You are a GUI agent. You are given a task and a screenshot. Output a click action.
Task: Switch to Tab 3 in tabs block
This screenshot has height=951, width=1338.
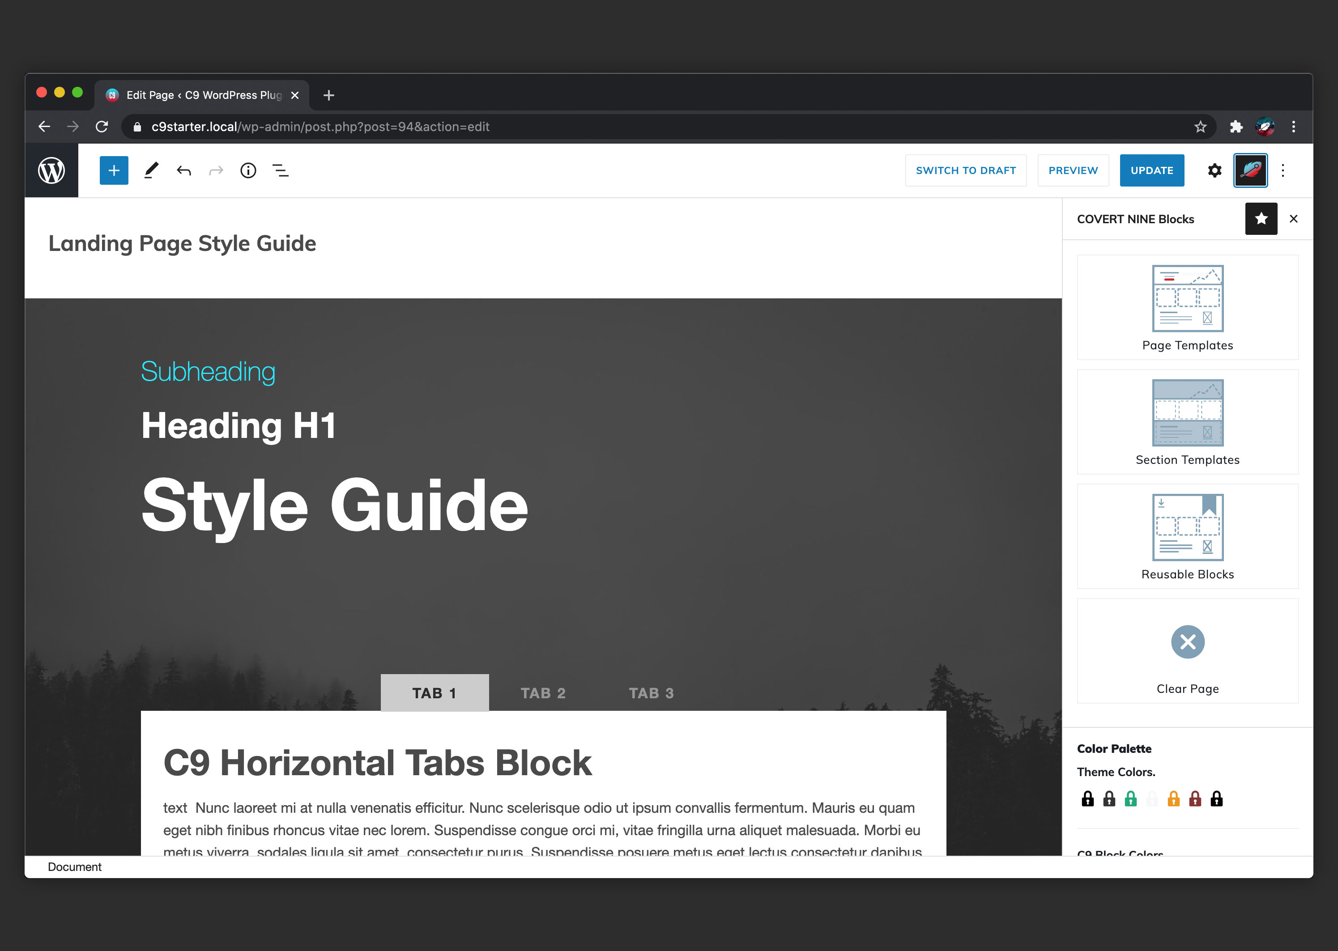point(651,693)
